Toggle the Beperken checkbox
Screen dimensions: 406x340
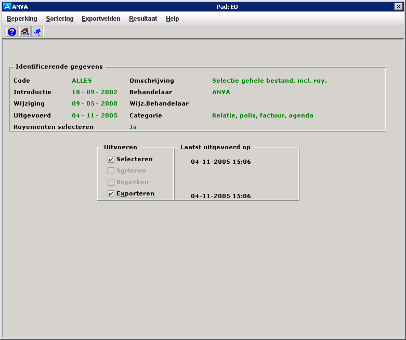pyautogui.click(x=111, y=182)
